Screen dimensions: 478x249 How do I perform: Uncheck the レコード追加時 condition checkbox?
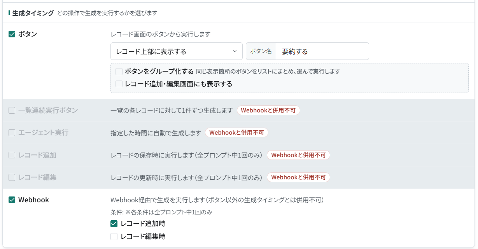(114, 224)
